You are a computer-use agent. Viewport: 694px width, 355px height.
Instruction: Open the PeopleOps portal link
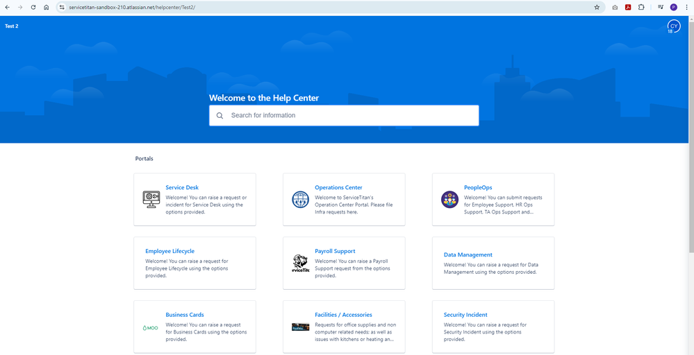pos(478,188)
